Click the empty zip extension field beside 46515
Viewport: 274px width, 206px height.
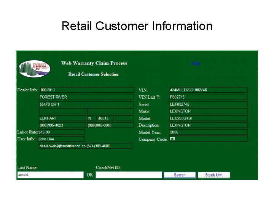(x=124, y=118)
